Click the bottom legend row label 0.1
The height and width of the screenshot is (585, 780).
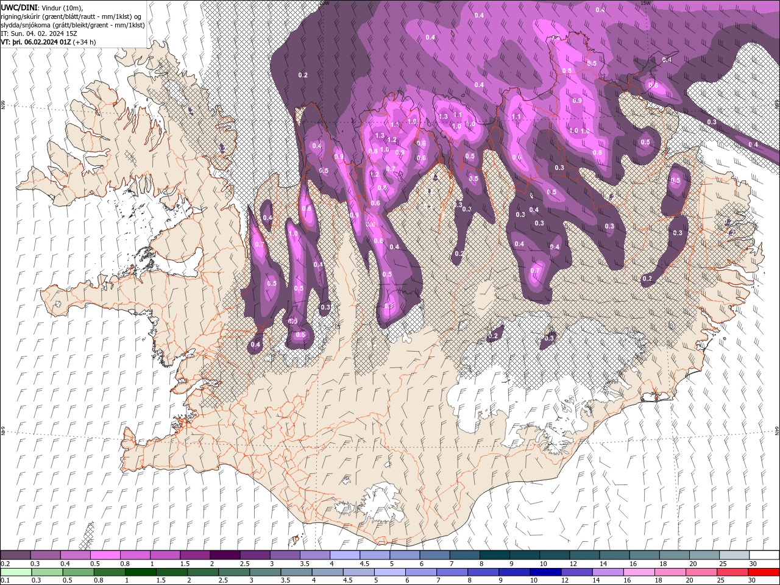pyautogui.click(x=5, y=580)
